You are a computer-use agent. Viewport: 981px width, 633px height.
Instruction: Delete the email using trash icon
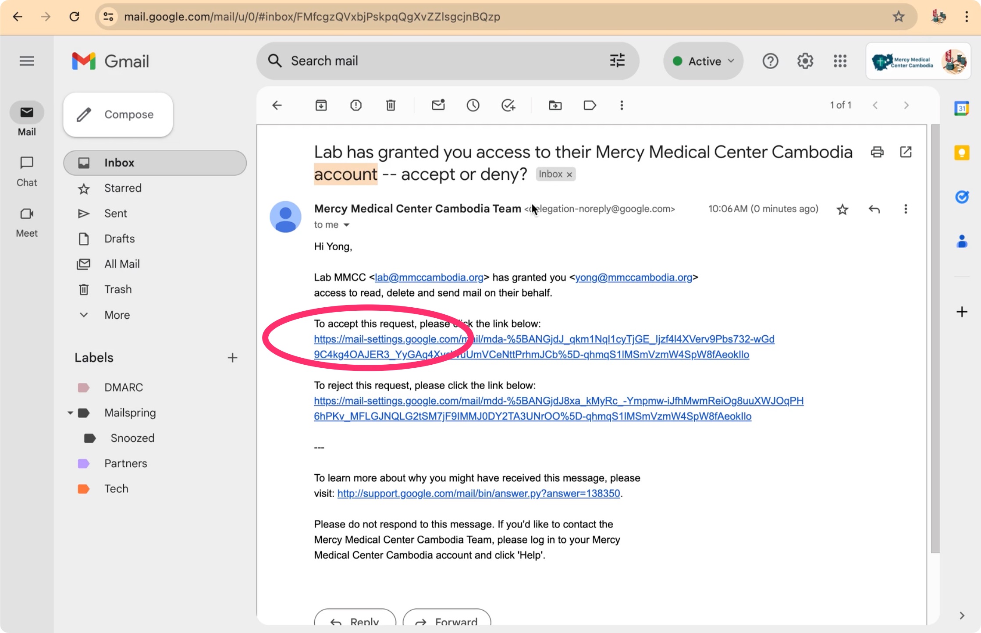click(x=391, y=105)
